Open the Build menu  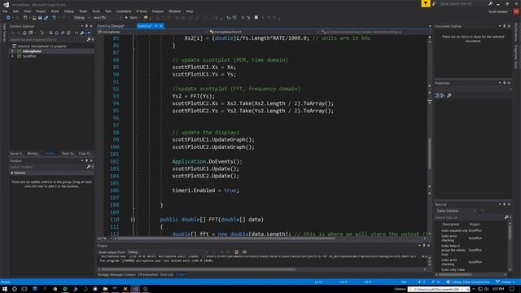pos(55,11)
